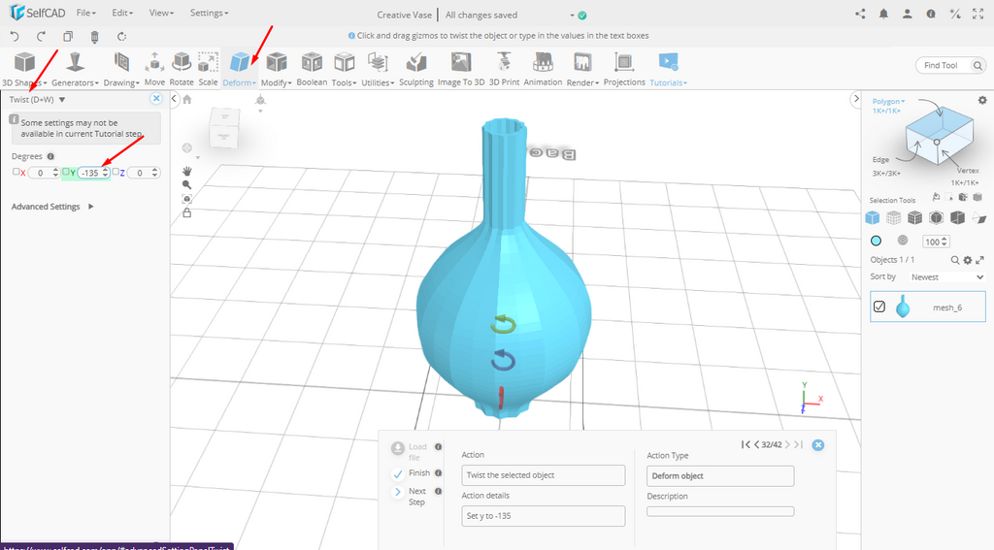Open the Generators tool
Image resolution: width=994 pixels, height=550 pixels.
[75, 69]
